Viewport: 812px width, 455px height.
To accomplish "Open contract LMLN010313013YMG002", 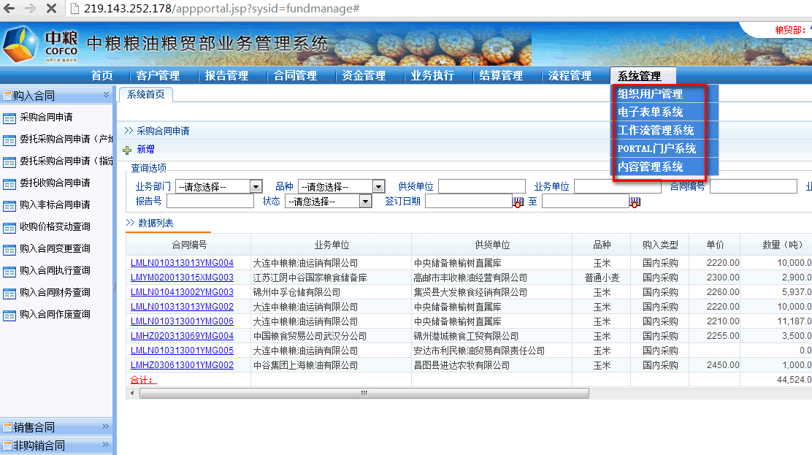I will click(x=183, y=307).
